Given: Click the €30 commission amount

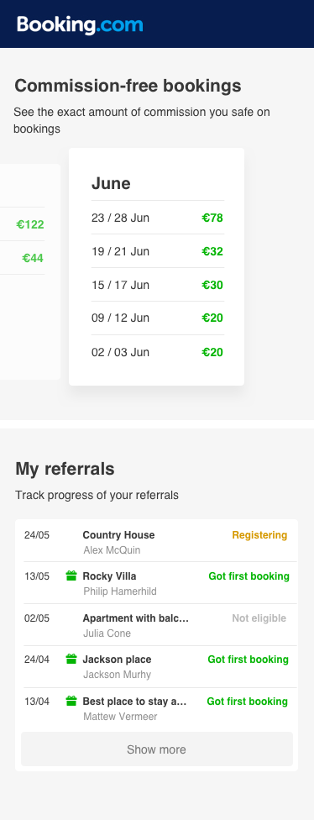Looking at the screenshot, I should click(x=212, y=285).
